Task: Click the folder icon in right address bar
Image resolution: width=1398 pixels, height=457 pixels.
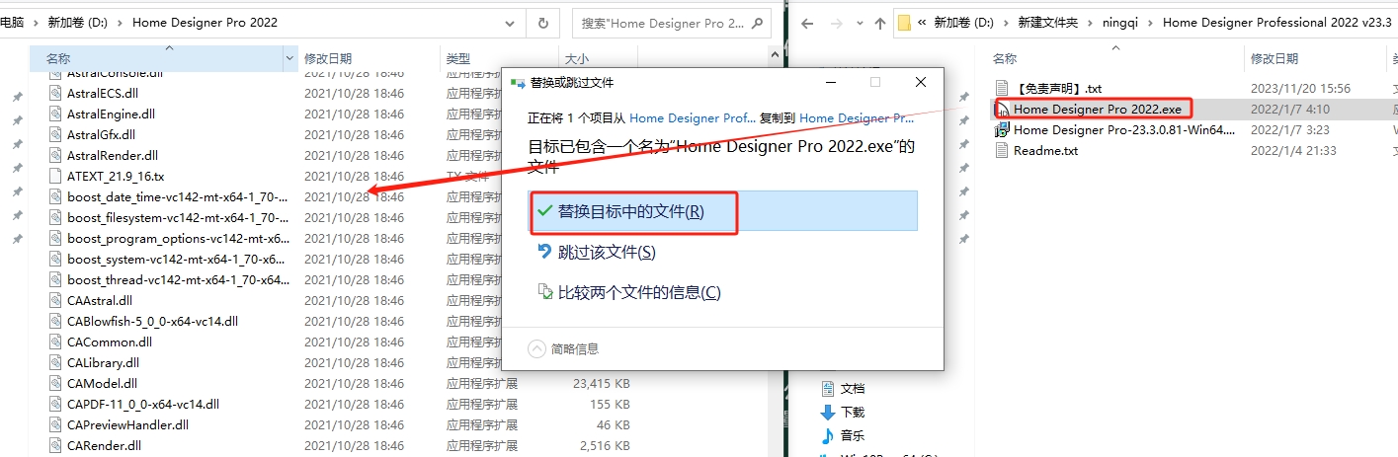Action: tap(904, 23)
